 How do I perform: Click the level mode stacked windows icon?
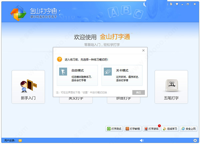click(108, 71)
